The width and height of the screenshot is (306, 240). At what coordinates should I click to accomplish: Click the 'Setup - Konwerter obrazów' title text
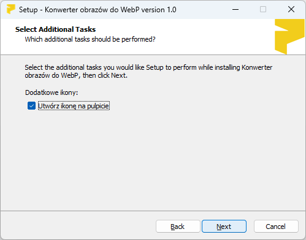click(98, 10)
